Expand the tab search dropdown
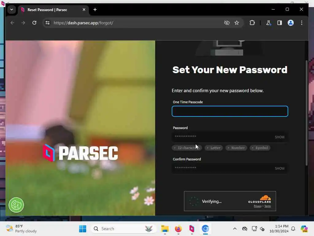 point(12,10)
